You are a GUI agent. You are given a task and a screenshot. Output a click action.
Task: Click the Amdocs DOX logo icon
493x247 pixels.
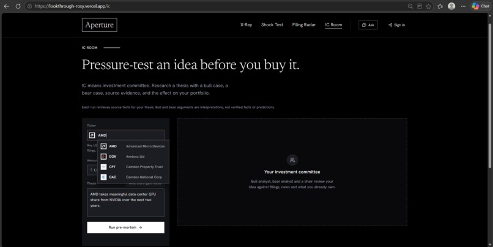point(103,157)
